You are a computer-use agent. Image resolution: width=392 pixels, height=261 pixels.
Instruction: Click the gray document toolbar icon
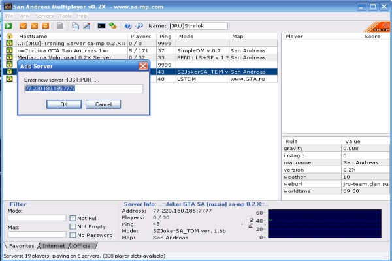[60, 25]
